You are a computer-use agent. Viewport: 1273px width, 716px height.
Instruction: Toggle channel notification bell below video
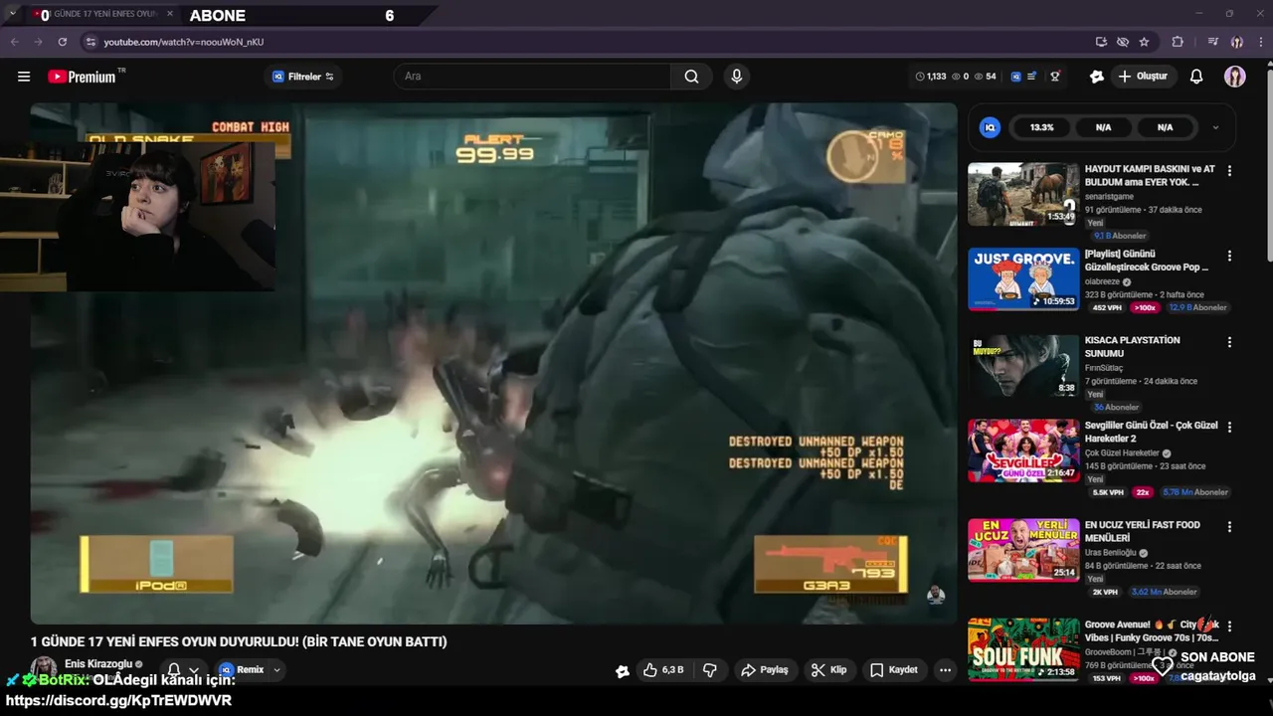tap(174, 670)
